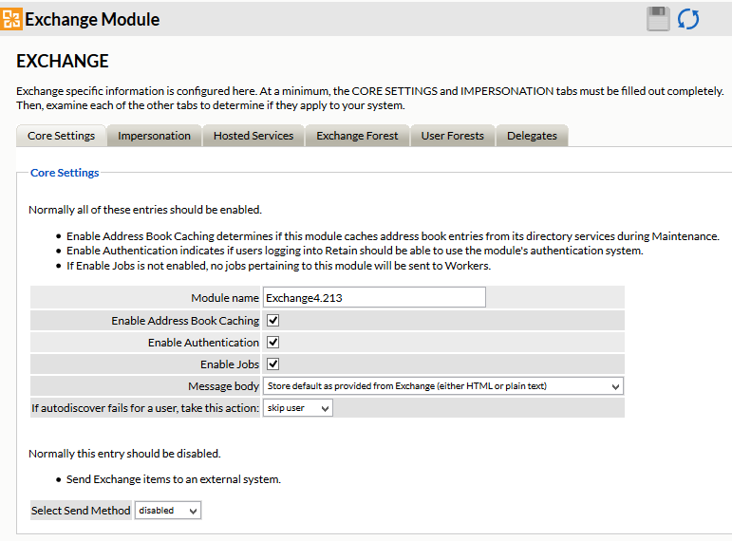Click the Exchange Module logo icon
This screenshot has height=541, width=732.
tap(12, 19)
